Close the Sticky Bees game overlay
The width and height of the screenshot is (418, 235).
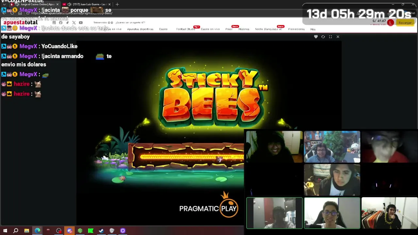[338, 37]
